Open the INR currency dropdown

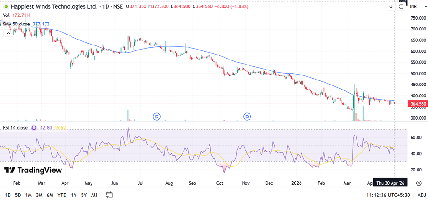click(413, 6)
